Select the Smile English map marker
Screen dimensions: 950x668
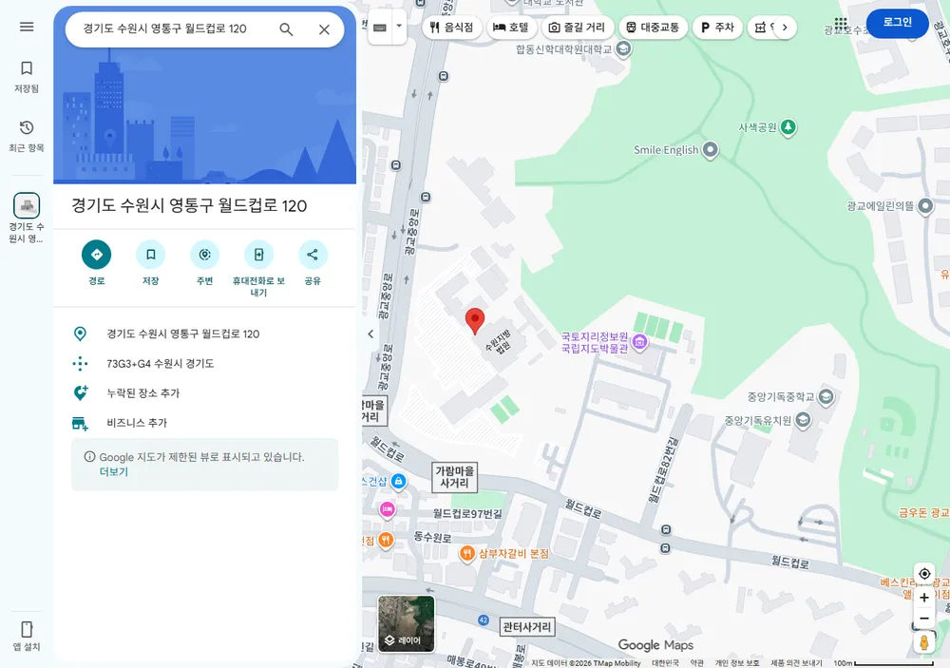tap(710, 149)
